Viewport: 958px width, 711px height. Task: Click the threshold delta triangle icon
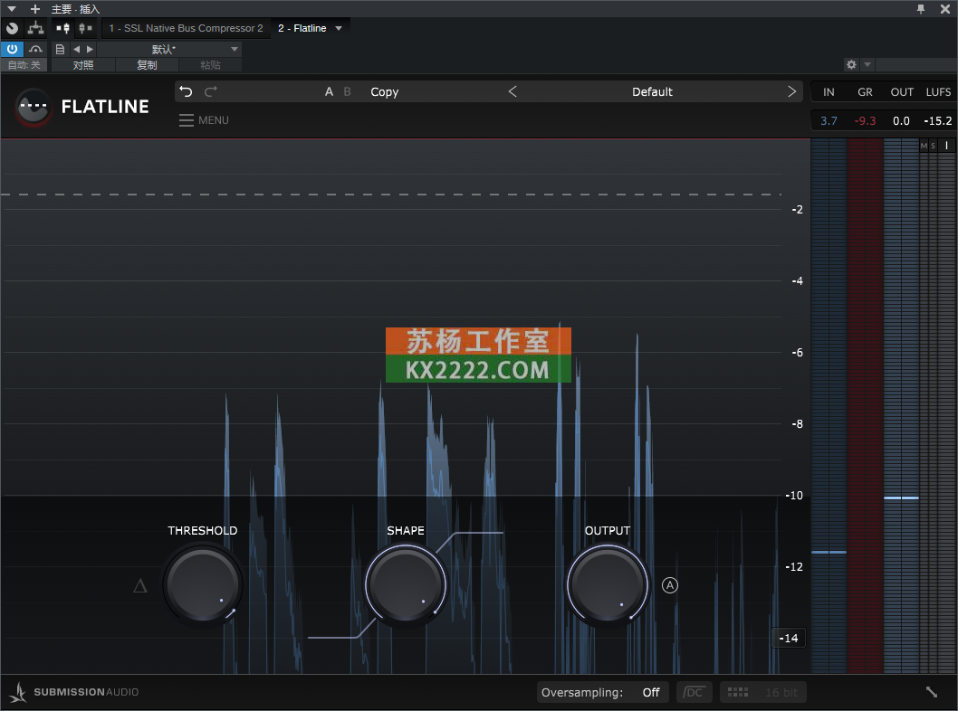140,586
